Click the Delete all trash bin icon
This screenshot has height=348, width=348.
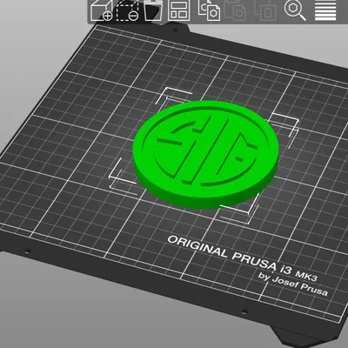[x=153, y=10]
